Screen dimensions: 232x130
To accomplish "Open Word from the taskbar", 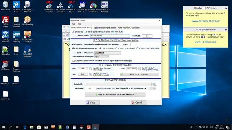I will click(x=67, y=127).
